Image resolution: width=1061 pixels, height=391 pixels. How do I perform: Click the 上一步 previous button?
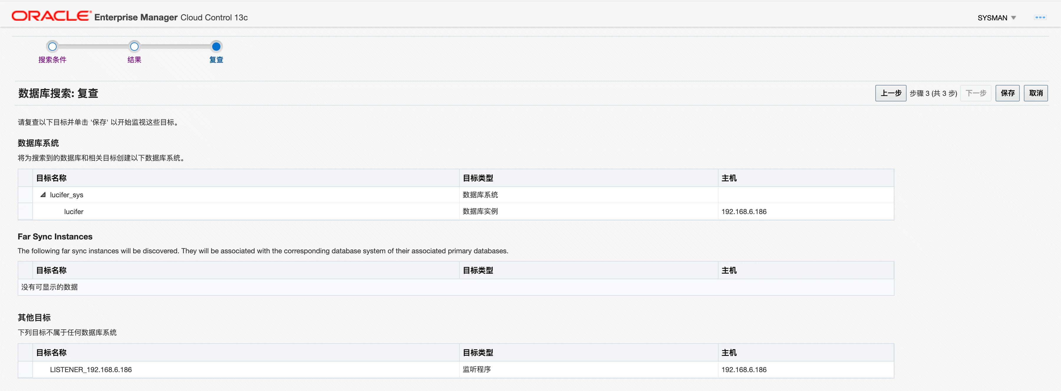(890, 93)
